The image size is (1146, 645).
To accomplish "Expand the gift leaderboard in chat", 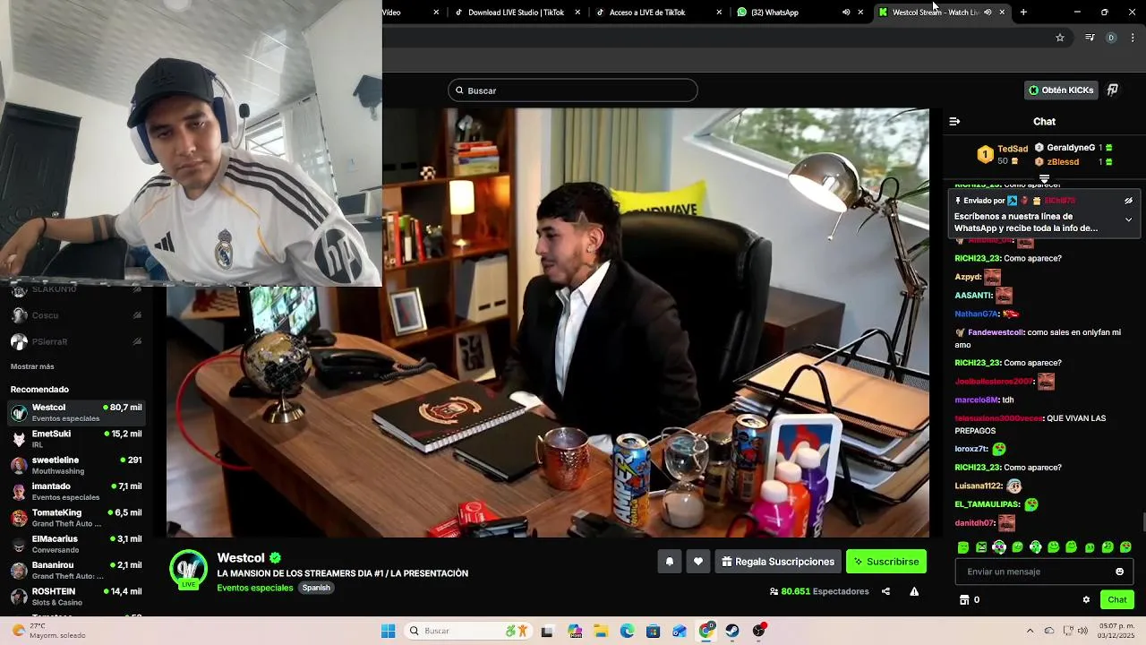I will [x=1044, y=178].
